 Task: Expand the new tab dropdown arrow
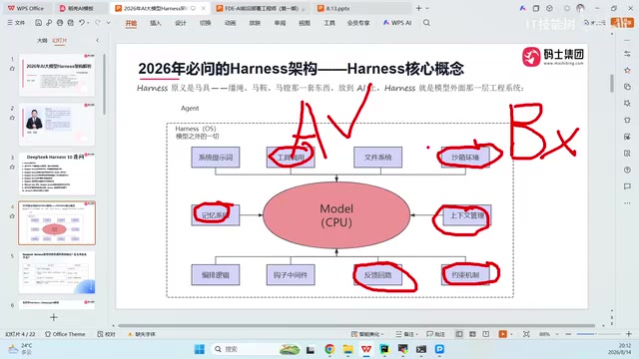(x=427, y=8)
